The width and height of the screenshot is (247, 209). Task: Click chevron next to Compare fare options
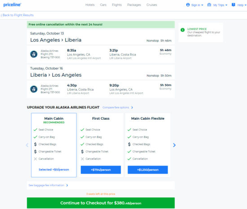point(132,107)
